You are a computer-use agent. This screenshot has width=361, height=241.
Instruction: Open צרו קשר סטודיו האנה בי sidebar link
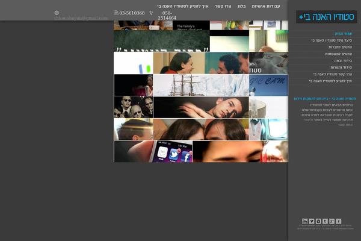[x=333, y=74]
